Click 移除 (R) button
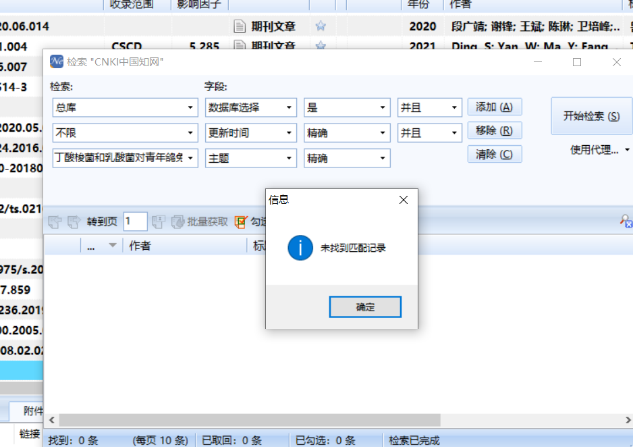 [x=495, y=130]
